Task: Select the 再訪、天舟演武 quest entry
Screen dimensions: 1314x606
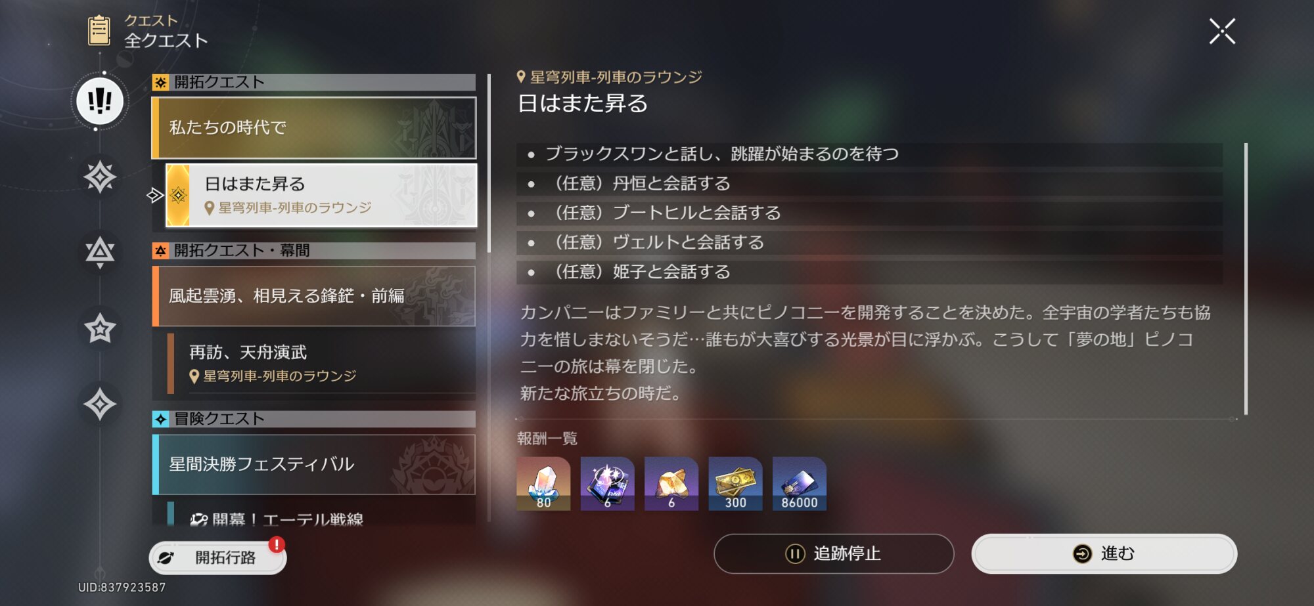Action: pos(321,364)
